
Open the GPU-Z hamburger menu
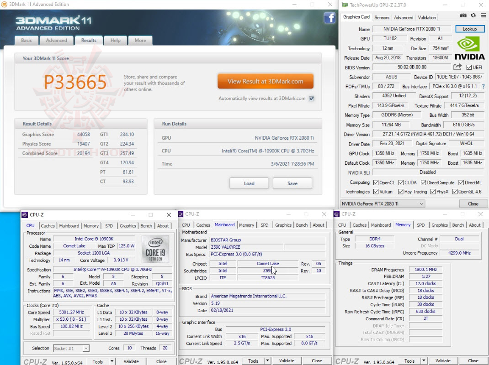(484, 16)
